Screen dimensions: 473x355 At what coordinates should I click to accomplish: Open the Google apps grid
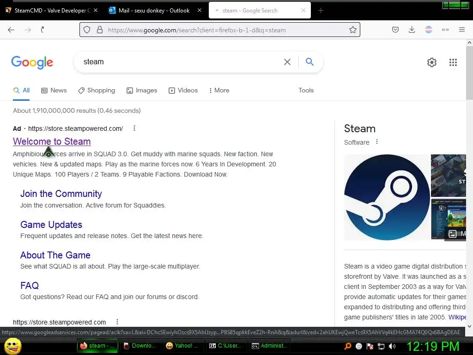[453, 62]
